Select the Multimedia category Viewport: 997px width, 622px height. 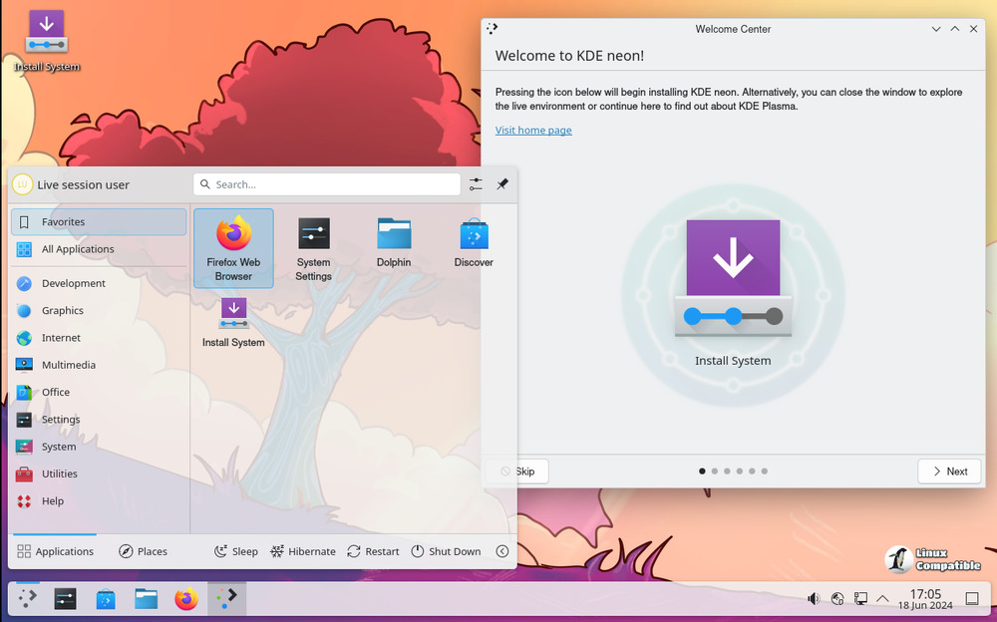pos(68,365)
